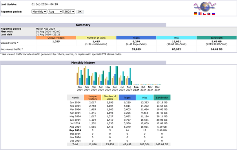Viewport: 237px width, 150px height.
Task: Click the Jun 2024 hits value 16,681
Action: 144,120
